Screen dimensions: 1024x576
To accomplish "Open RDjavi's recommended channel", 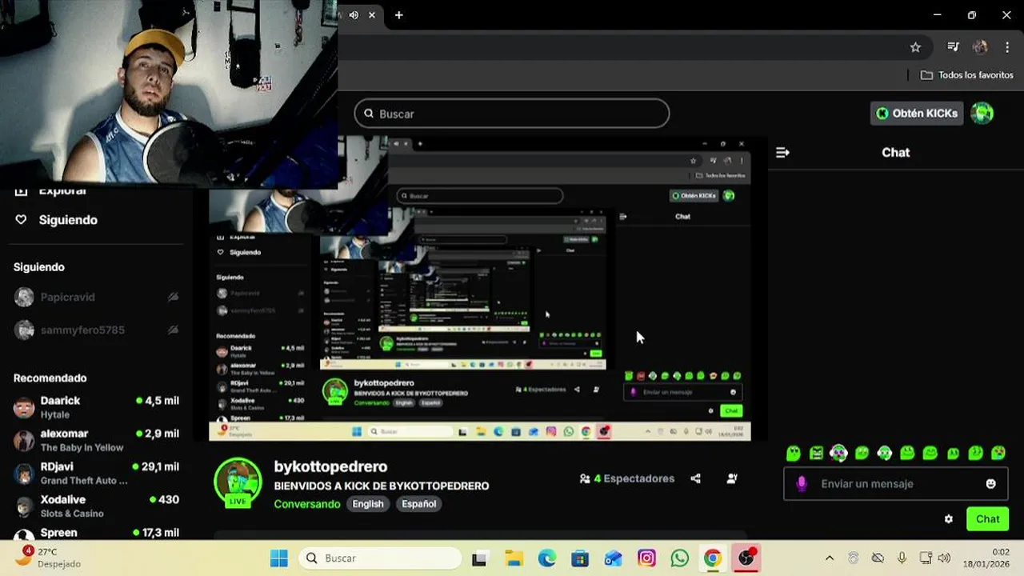I will tap(96, 473).
